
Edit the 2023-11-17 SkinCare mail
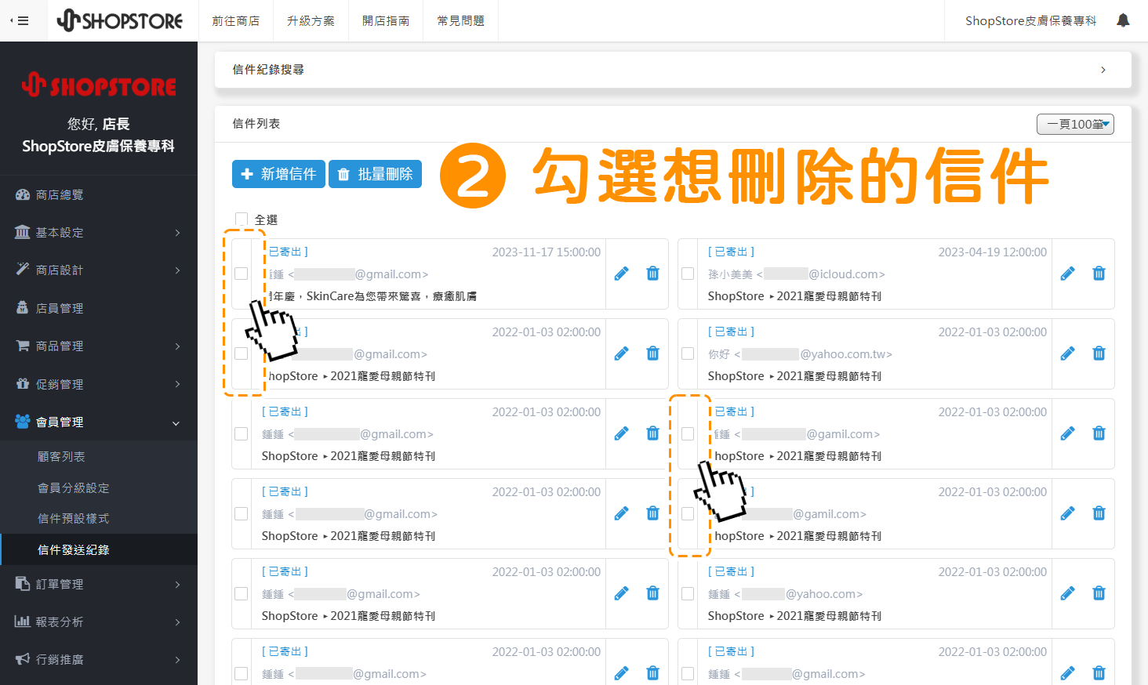point(621,274)
